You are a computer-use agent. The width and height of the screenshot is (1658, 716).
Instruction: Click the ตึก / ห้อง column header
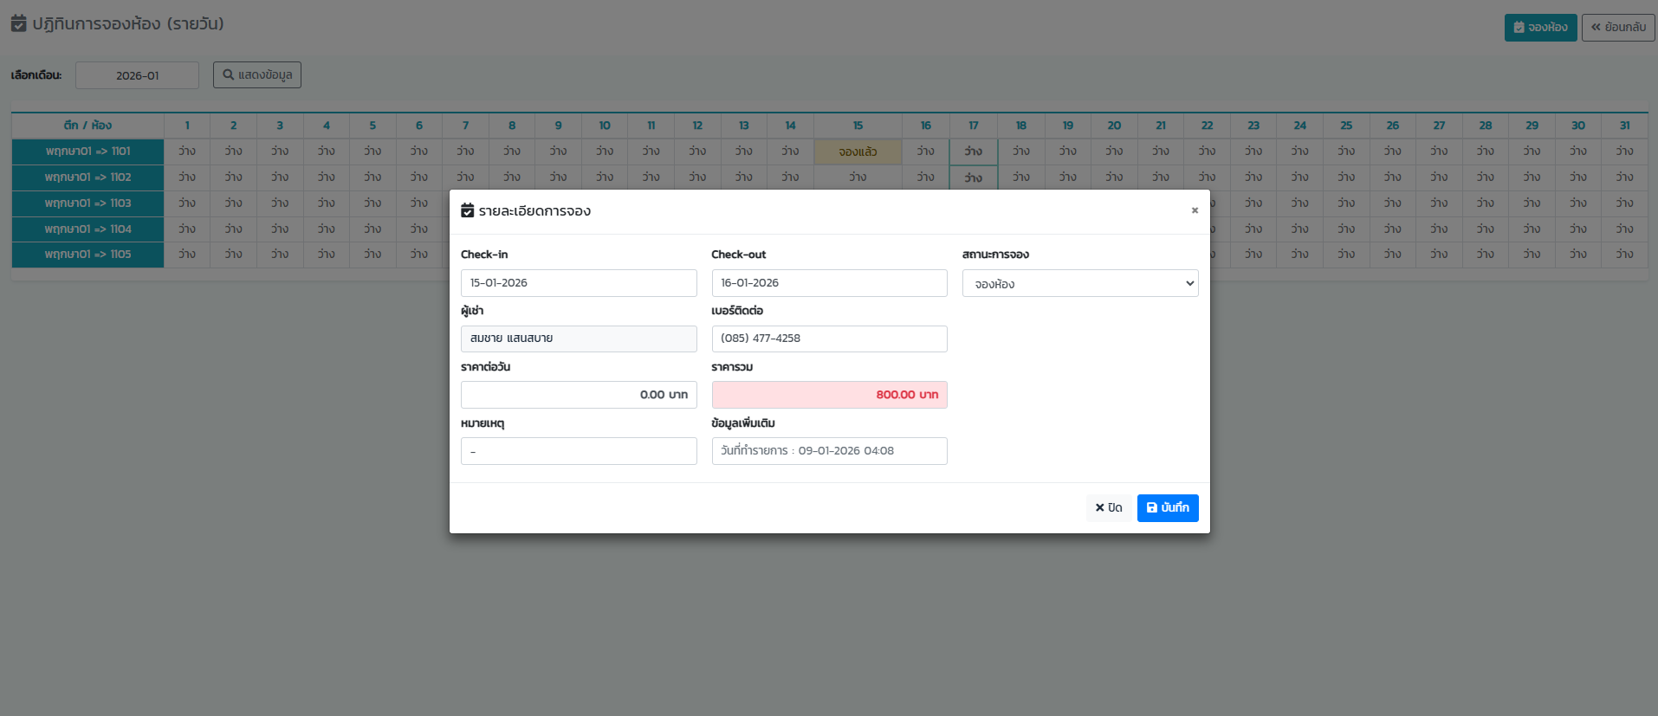coord(87,126)
